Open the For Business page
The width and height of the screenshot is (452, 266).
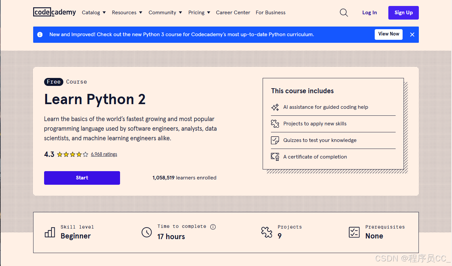271,13
